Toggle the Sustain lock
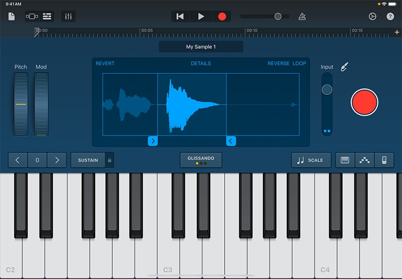 pyautogui.click(x=109, y=160)
